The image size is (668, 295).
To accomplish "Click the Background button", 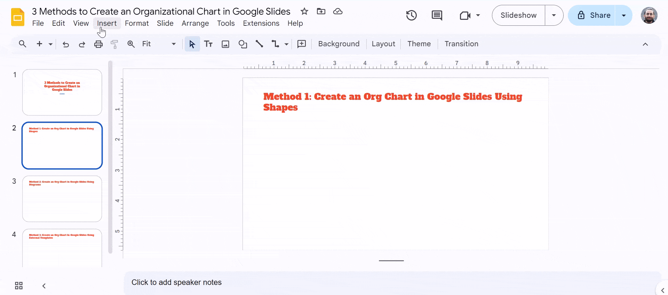I will [339, 44].
